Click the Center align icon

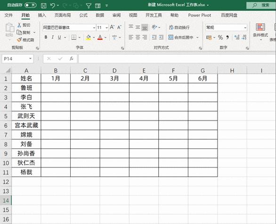(x=138, y=37)
